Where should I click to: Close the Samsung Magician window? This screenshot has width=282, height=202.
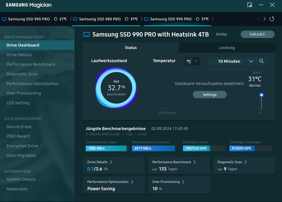272,5
